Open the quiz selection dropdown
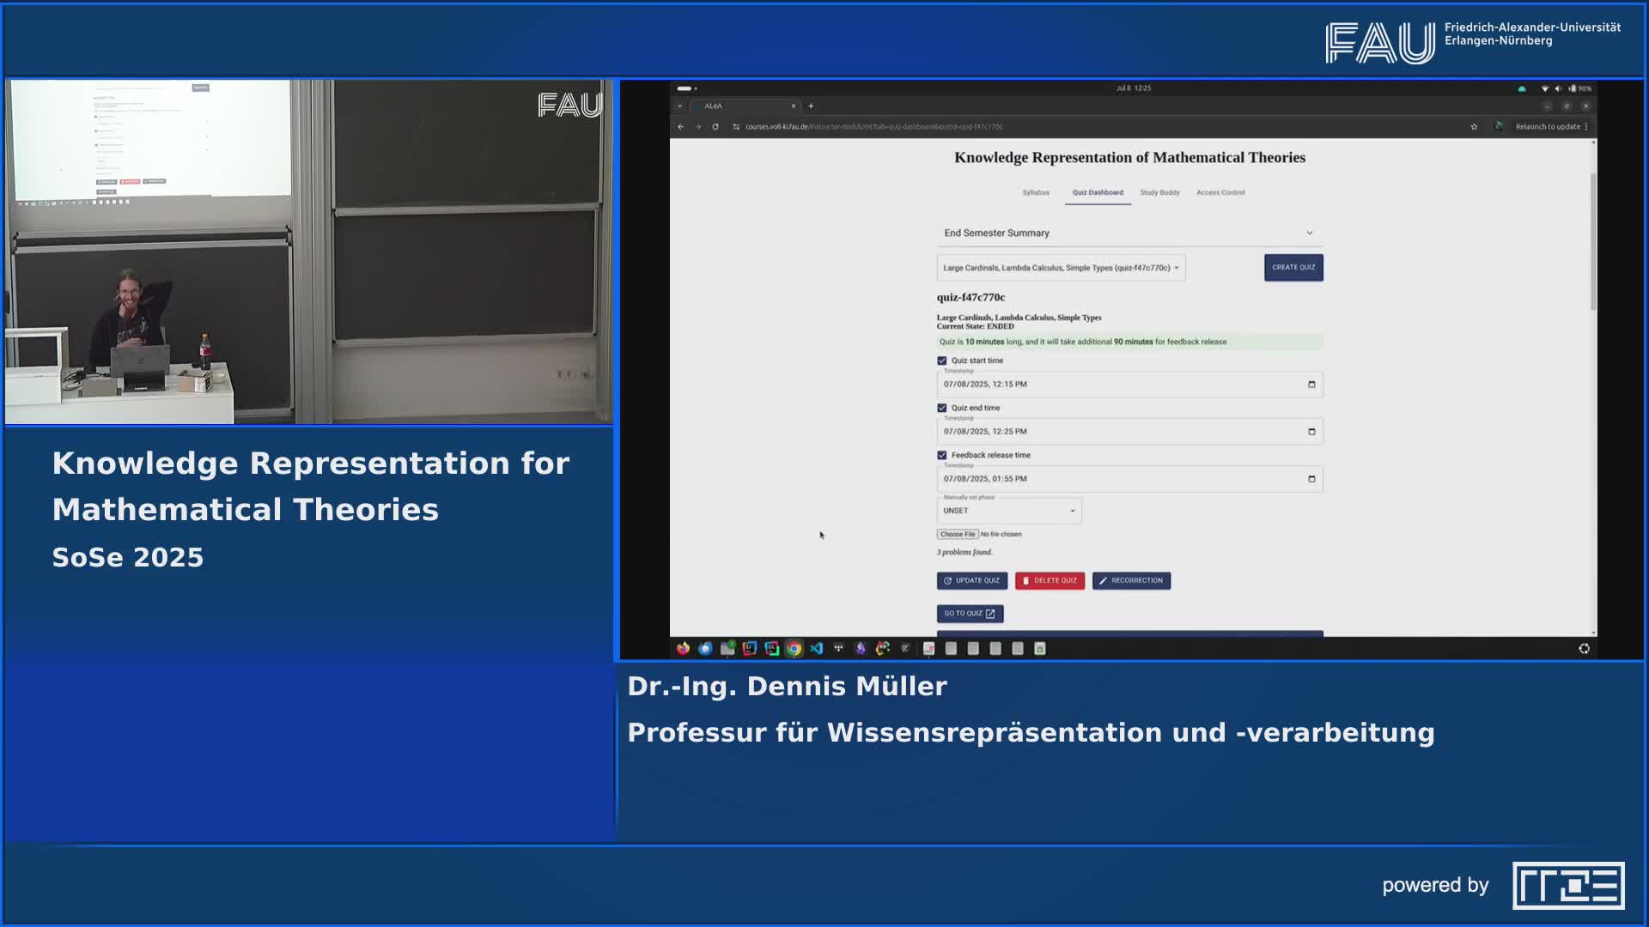The image size is (1649, 927). 1061,268
